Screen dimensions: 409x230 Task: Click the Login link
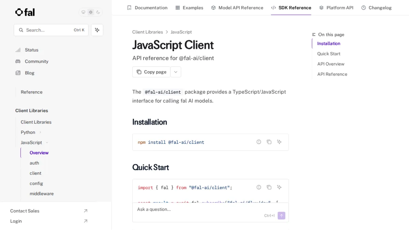click(x=49, y=221)
